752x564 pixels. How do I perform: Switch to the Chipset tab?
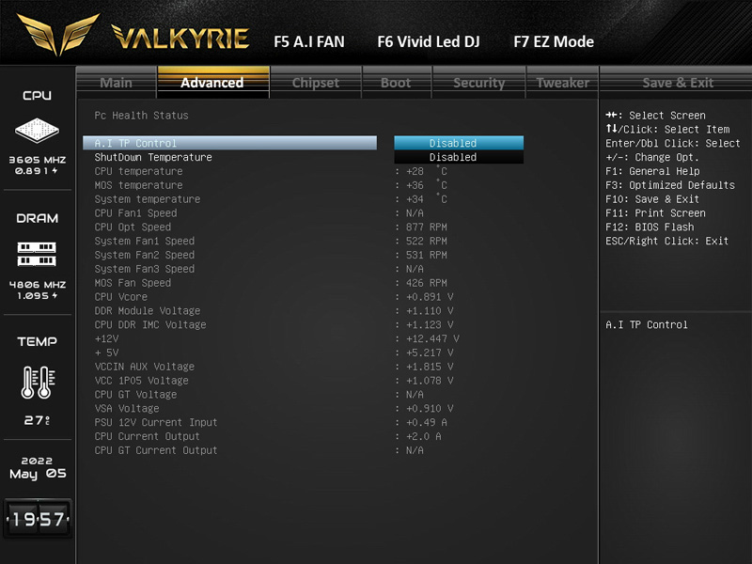pos(316,83)
